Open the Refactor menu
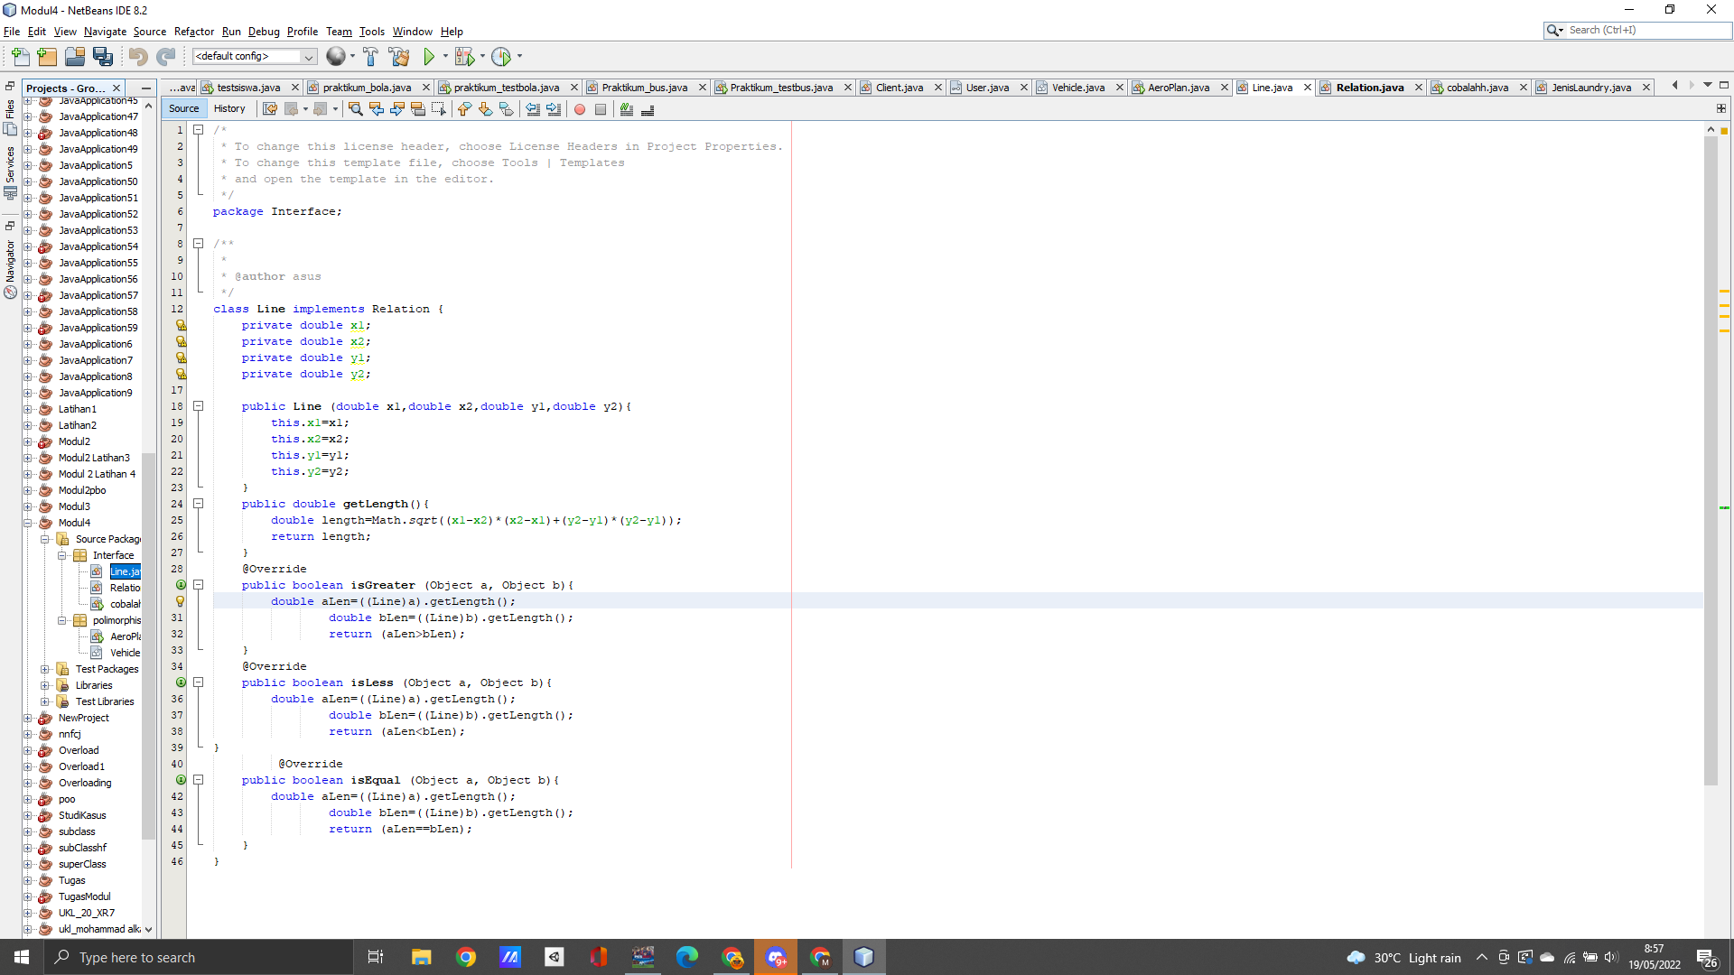Image resolution: width=1734 pixels, height=975 pixels. tap(194, 32)
